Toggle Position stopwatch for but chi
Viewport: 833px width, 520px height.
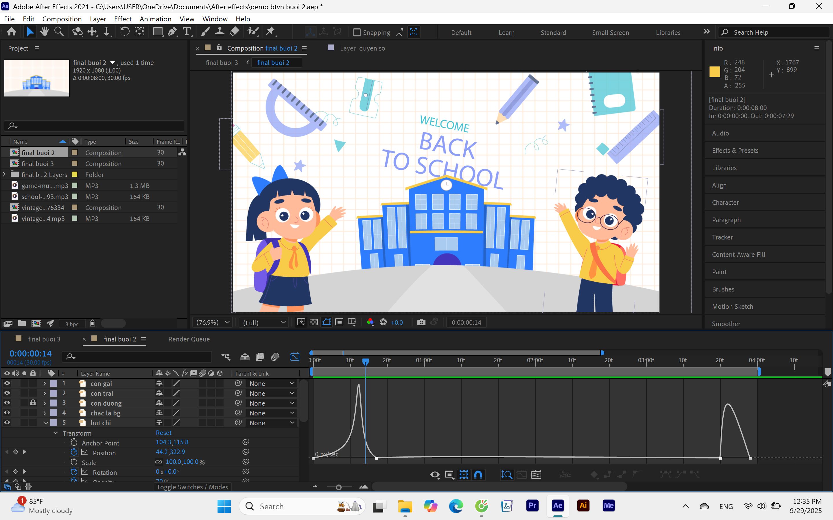(74, 452)
